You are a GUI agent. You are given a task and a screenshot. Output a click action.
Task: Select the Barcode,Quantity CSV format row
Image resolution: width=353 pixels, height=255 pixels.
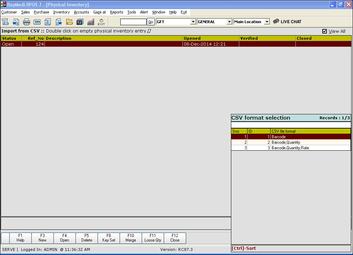291,142
